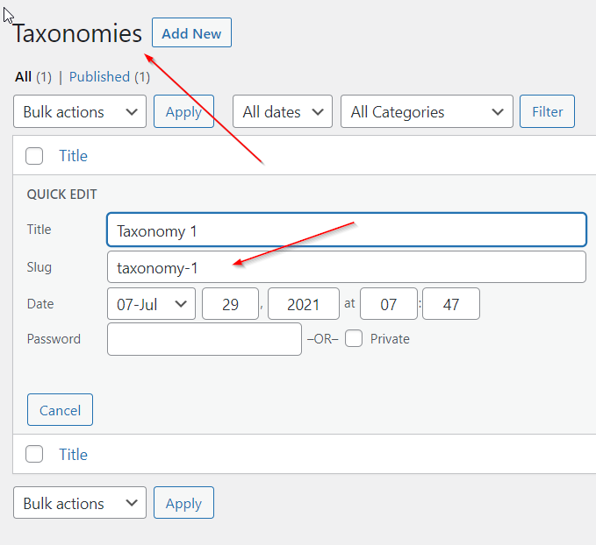596x545 pixels.
Task: Click the Quick Edit Title field
Action: pyautogui.click(x=346, y=230)
